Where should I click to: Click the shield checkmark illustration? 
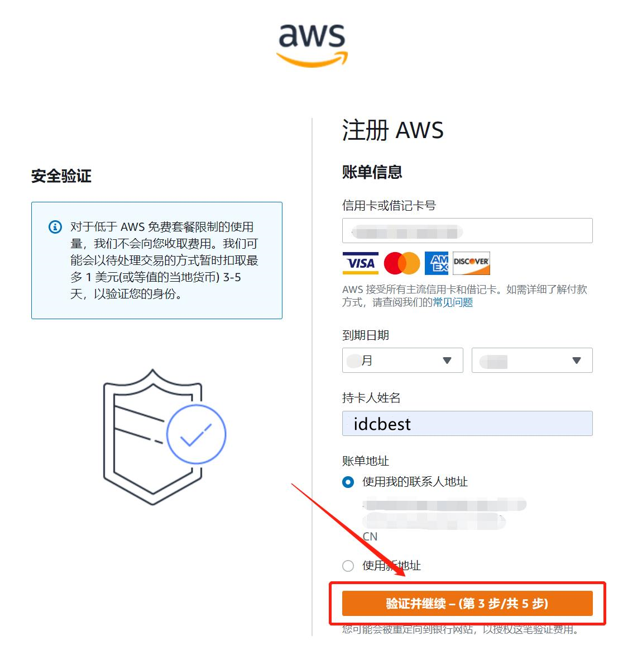tap(164, 437)
